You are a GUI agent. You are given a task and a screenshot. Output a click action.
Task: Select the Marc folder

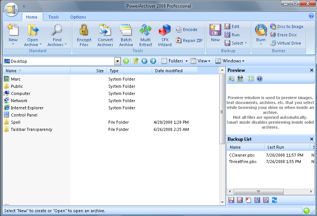pos(12,79)
